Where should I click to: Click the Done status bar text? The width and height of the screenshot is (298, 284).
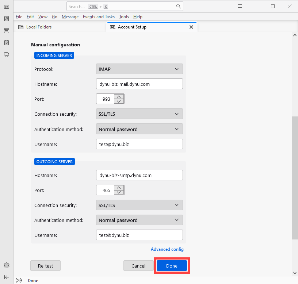[x=33, y=281]
